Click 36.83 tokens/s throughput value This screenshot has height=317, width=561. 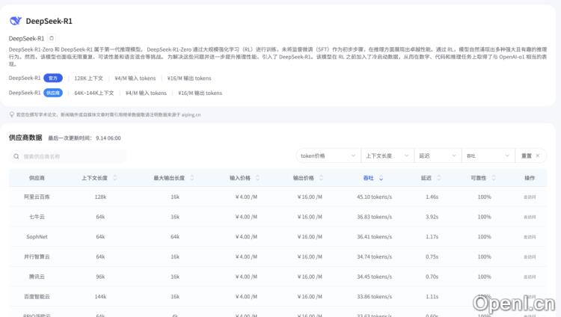click(374, 217)
